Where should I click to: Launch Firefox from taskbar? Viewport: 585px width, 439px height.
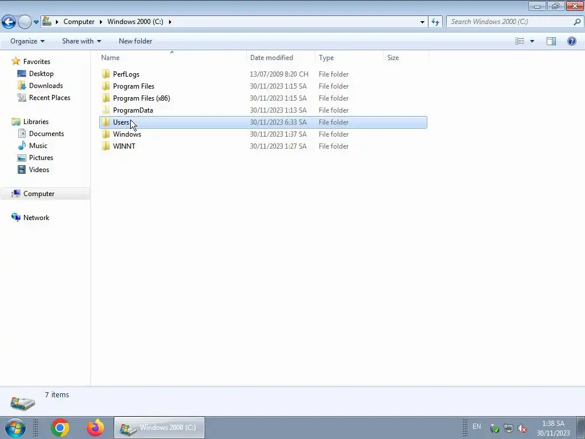click(95, 428)
